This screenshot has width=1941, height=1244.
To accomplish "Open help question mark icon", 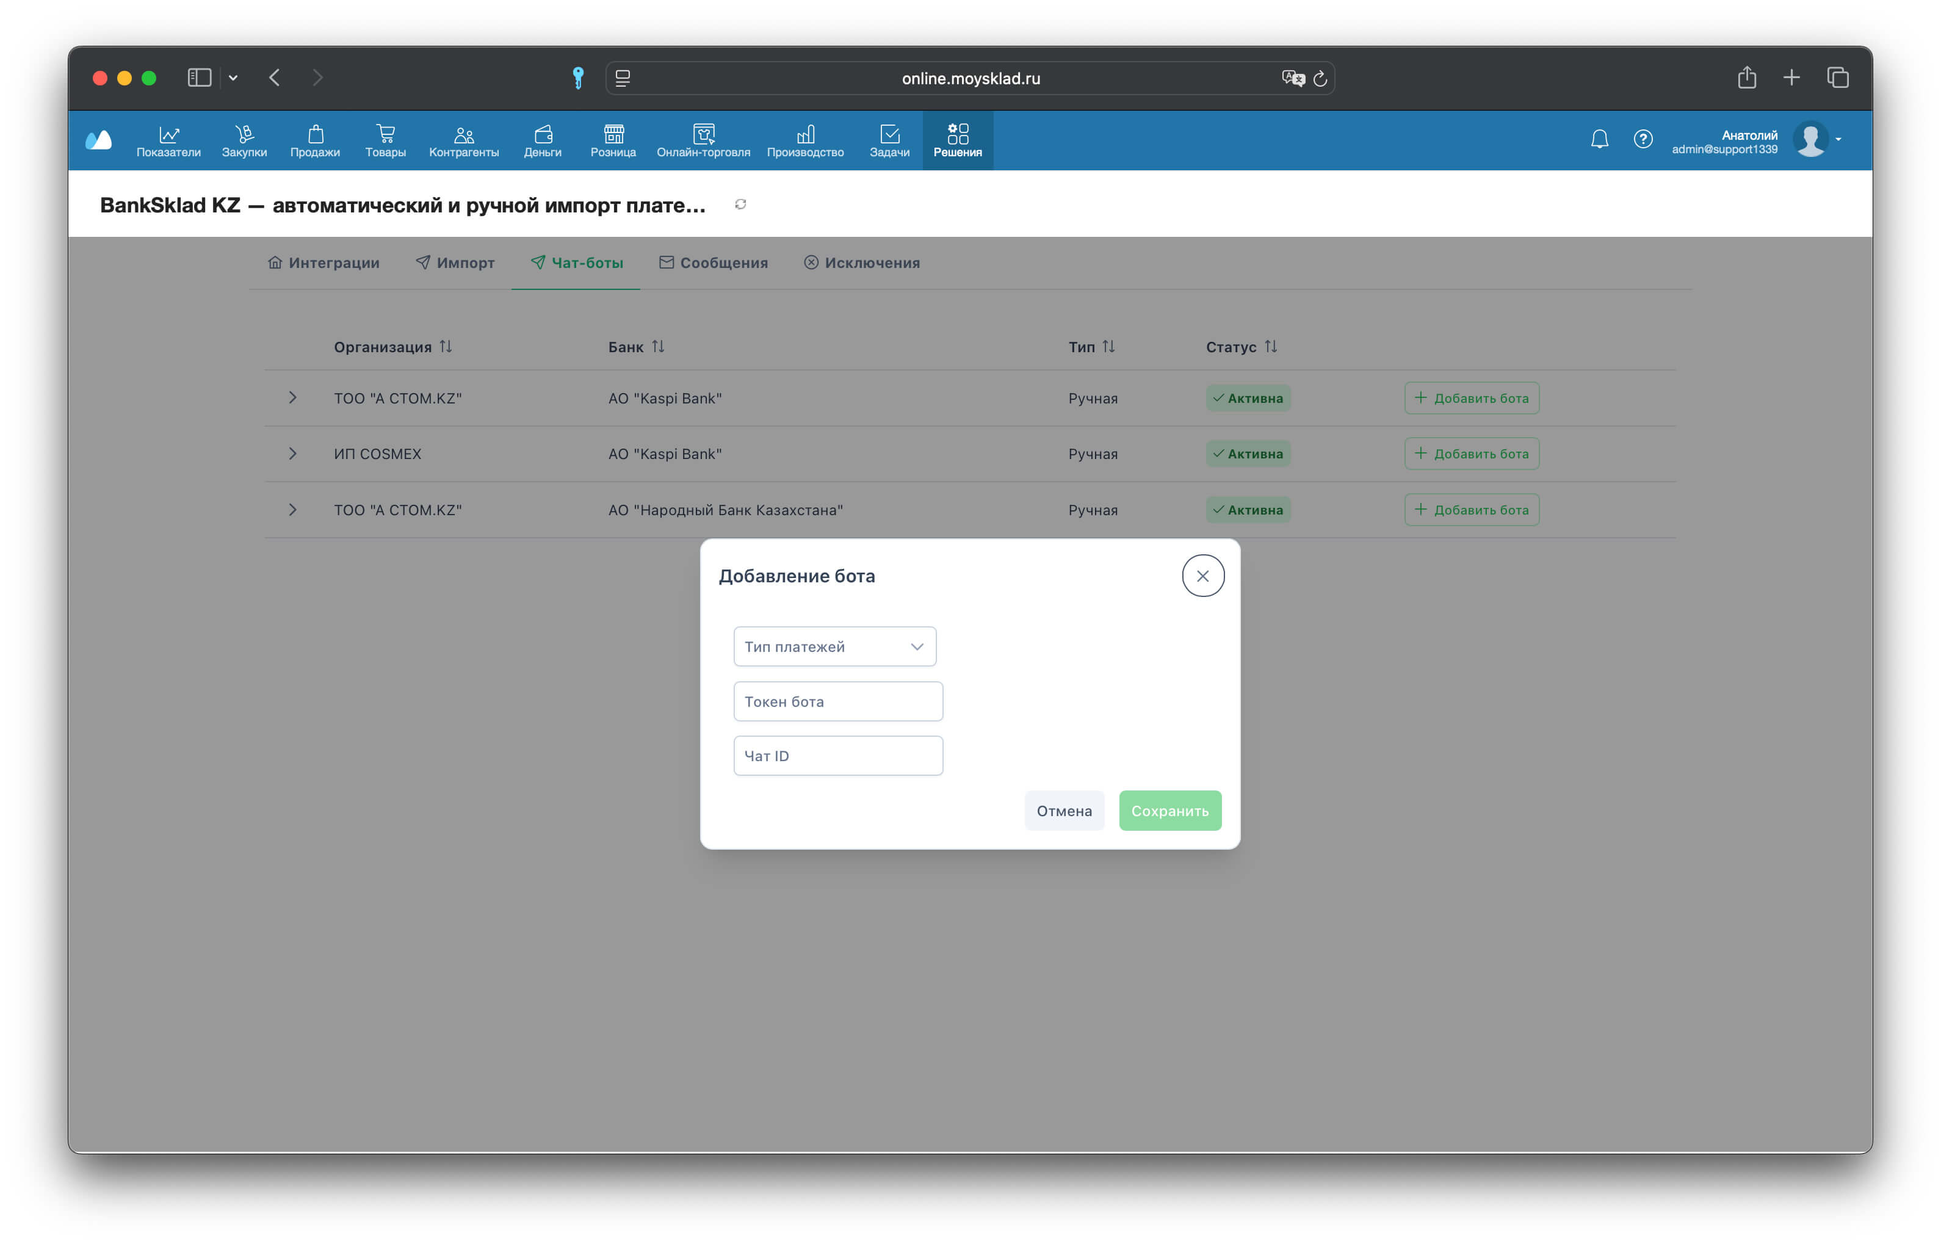I will pos(1643,139).
